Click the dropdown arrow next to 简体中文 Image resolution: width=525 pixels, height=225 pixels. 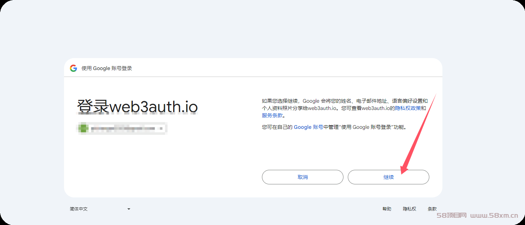[x=129, y=209]
